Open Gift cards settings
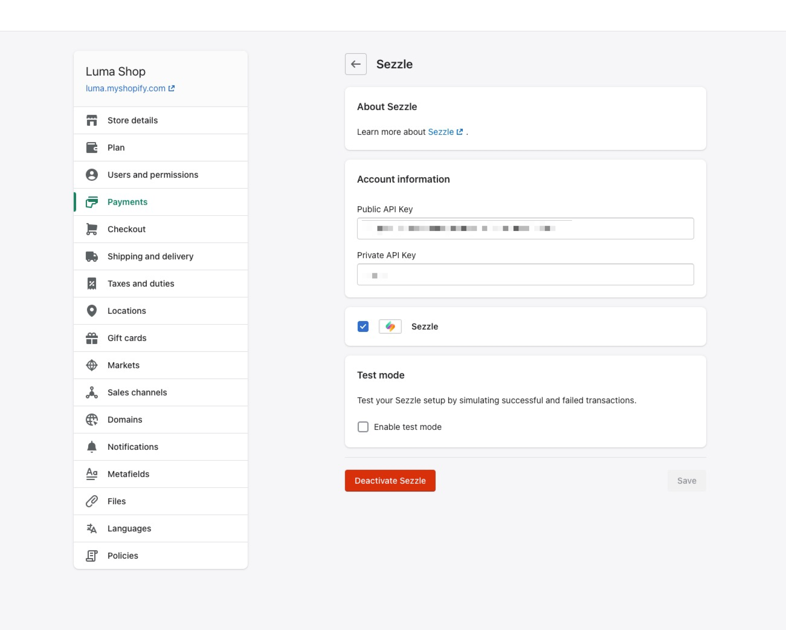Viewport: 786px width, 630px height. 161,338
